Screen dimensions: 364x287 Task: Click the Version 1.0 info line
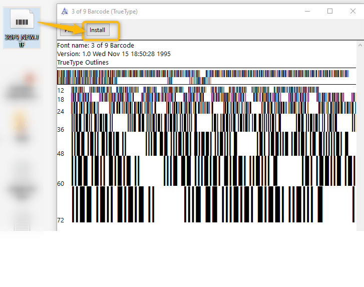114,54
